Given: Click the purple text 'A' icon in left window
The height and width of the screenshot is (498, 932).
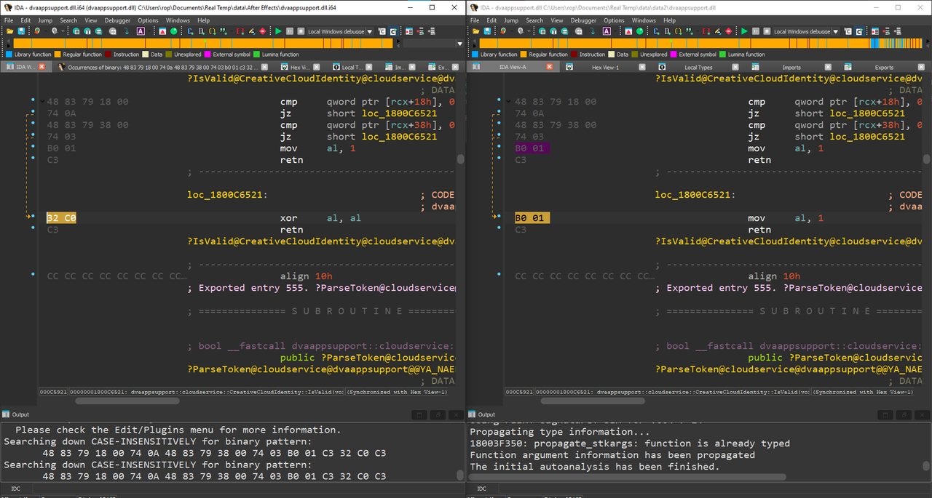Looking at the screenshot, I should [141, 32].
